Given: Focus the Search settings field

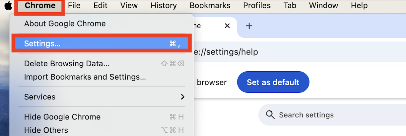Looking at the screenshot, I should click(332, 115).
